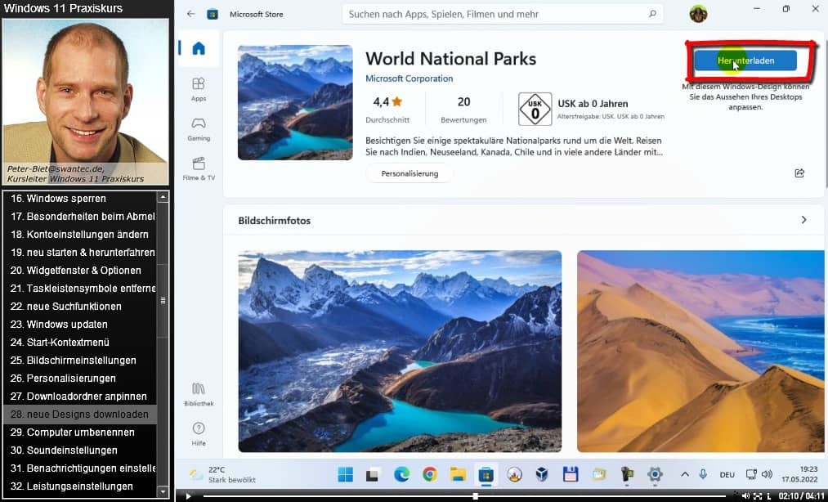Screen dimensions: 828x502
Task: Click the video progress bar handle
Action: point(475,495)
